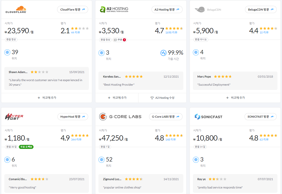Image resolution: width=282 pixels, height=194 pixels.
Task: Open A2 Hosting 방문 visit button
Action: pos(167,10)
